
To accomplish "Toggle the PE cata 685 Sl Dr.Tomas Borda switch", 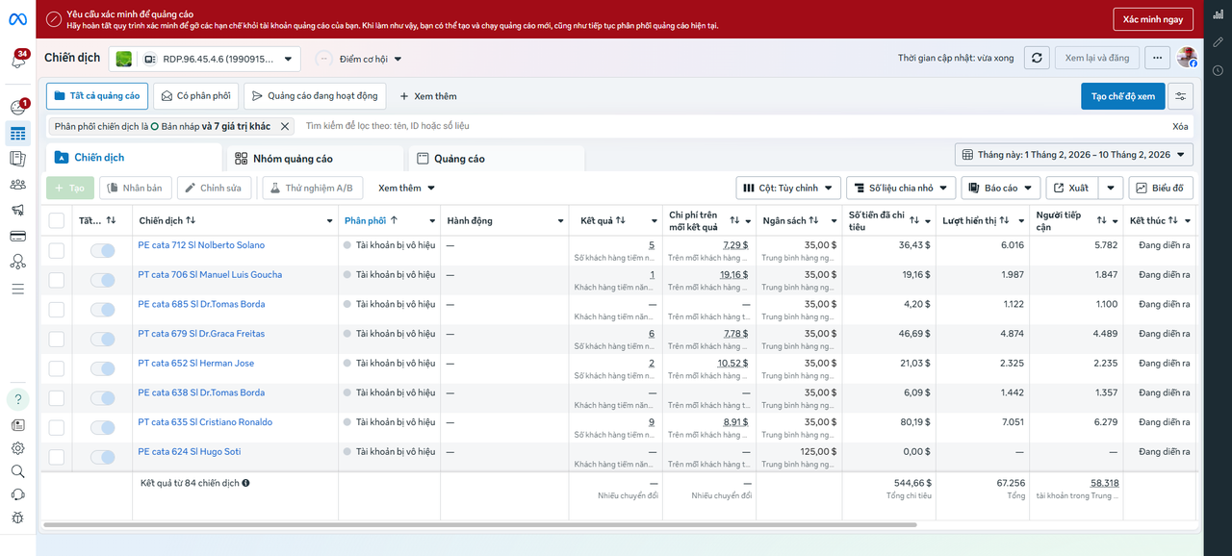I will [102, 310].
